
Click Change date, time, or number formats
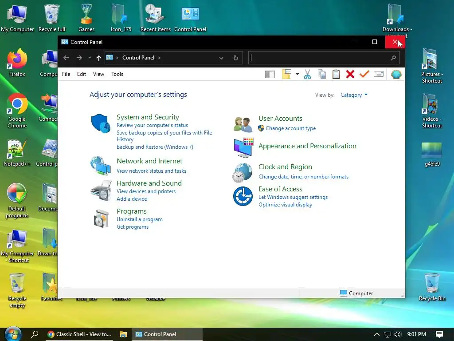point(303,177)
